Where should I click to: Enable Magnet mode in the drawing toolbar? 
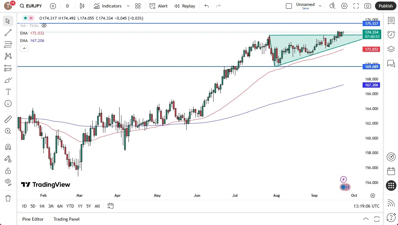click(x=8, y=147)
